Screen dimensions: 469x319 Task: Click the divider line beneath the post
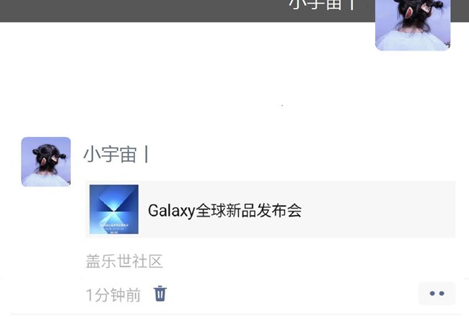pos(236,314)
